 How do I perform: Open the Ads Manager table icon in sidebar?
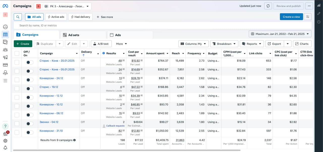tap(5, 34)
